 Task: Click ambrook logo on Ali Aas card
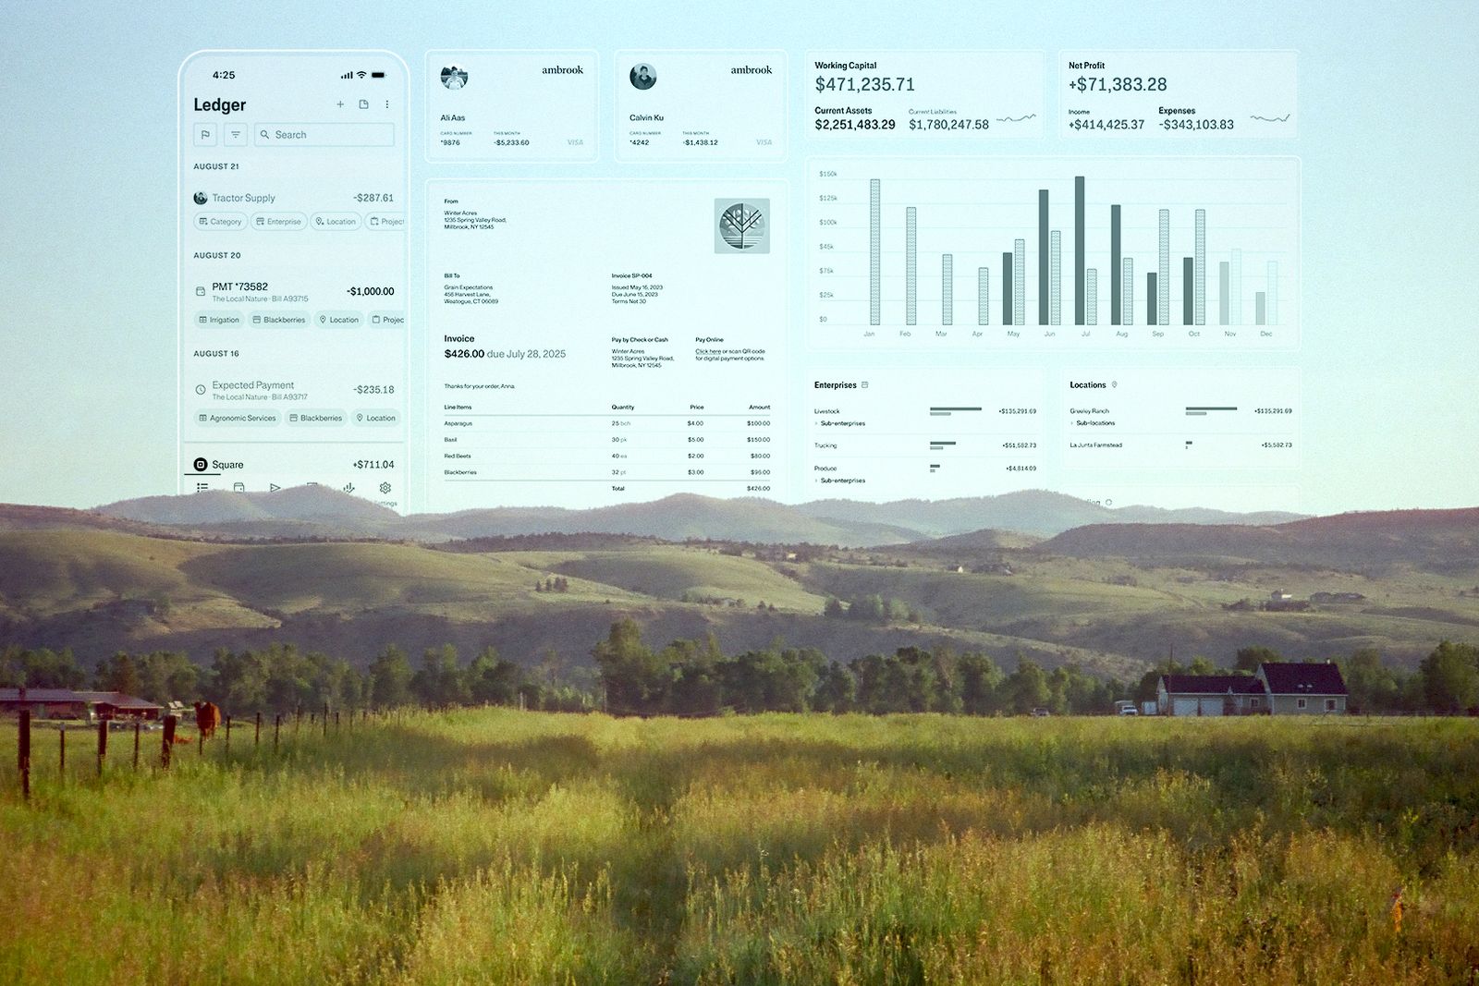[x=562, y=70]
